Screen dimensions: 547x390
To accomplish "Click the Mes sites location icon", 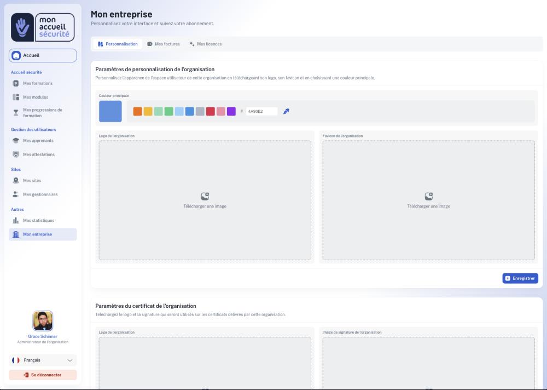I will [16, 181].
